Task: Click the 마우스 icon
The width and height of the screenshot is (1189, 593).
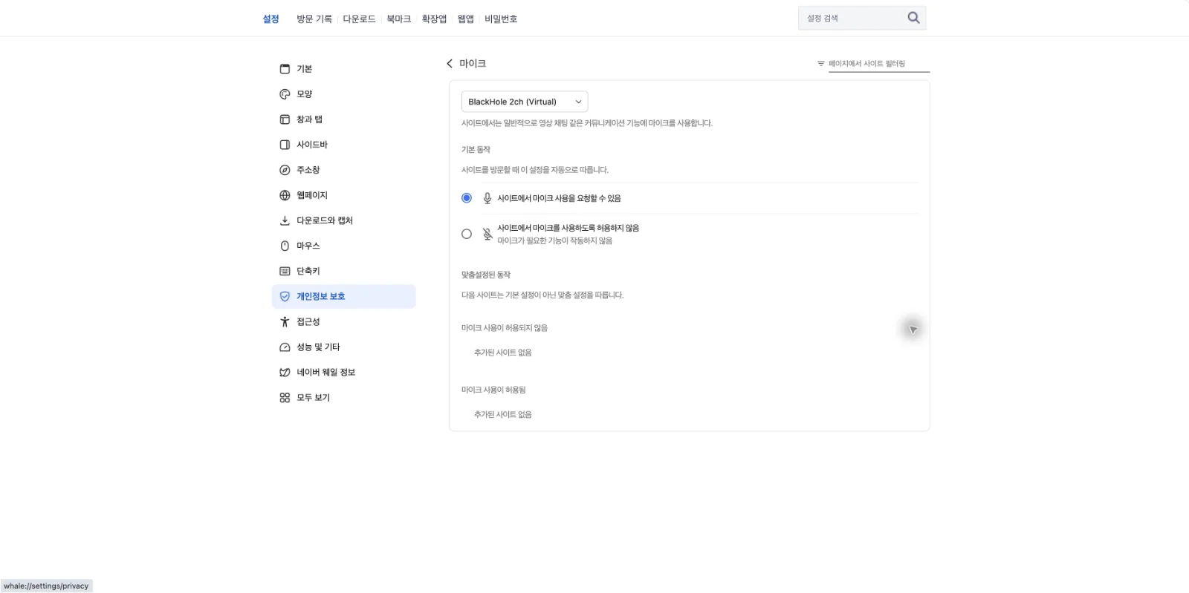Action: click(285, 246)
